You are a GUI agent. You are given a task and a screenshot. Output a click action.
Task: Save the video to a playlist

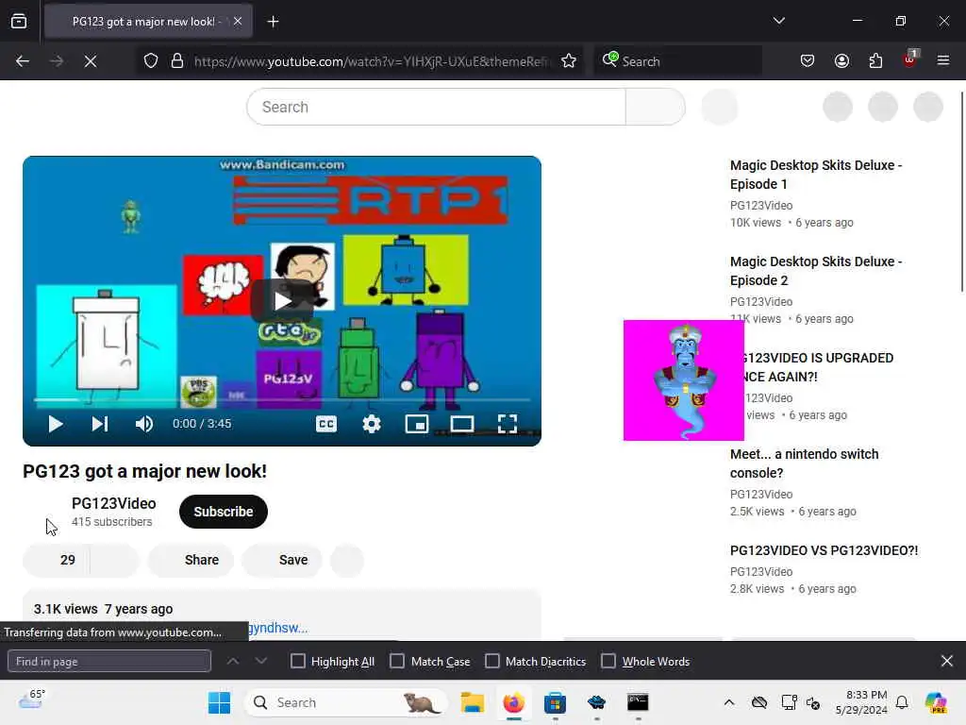coord(282,560)
